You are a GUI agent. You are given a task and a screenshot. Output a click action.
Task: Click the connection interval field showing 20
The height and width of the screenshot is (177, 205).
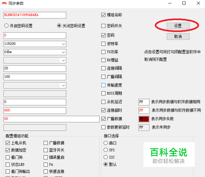tap(35, 68)
